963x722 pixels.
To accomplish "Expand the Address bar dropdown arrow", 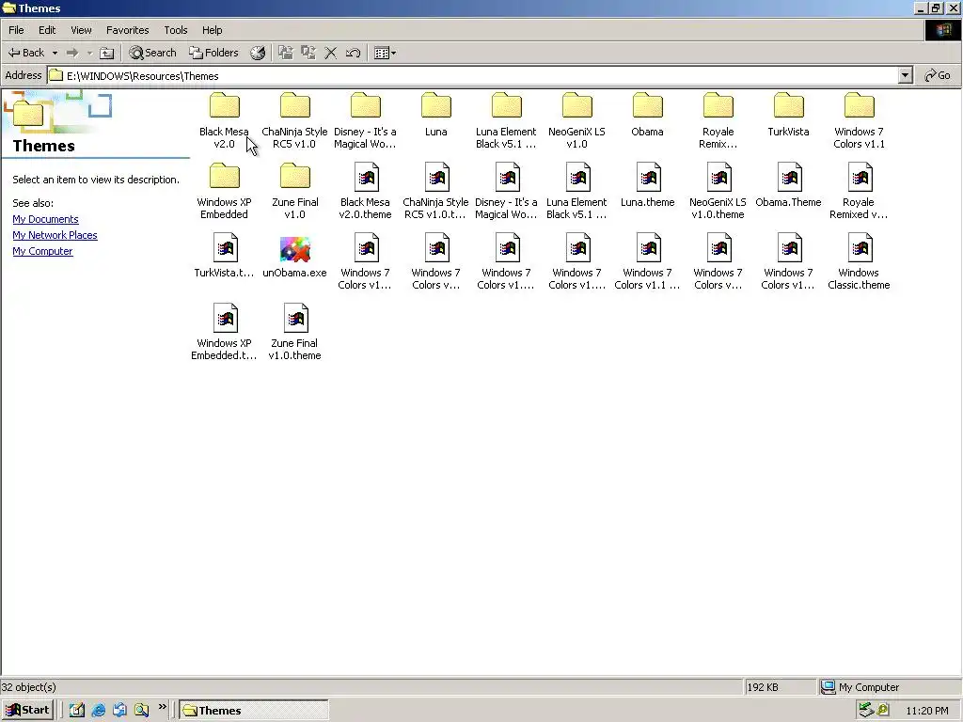I will point(905,75).
